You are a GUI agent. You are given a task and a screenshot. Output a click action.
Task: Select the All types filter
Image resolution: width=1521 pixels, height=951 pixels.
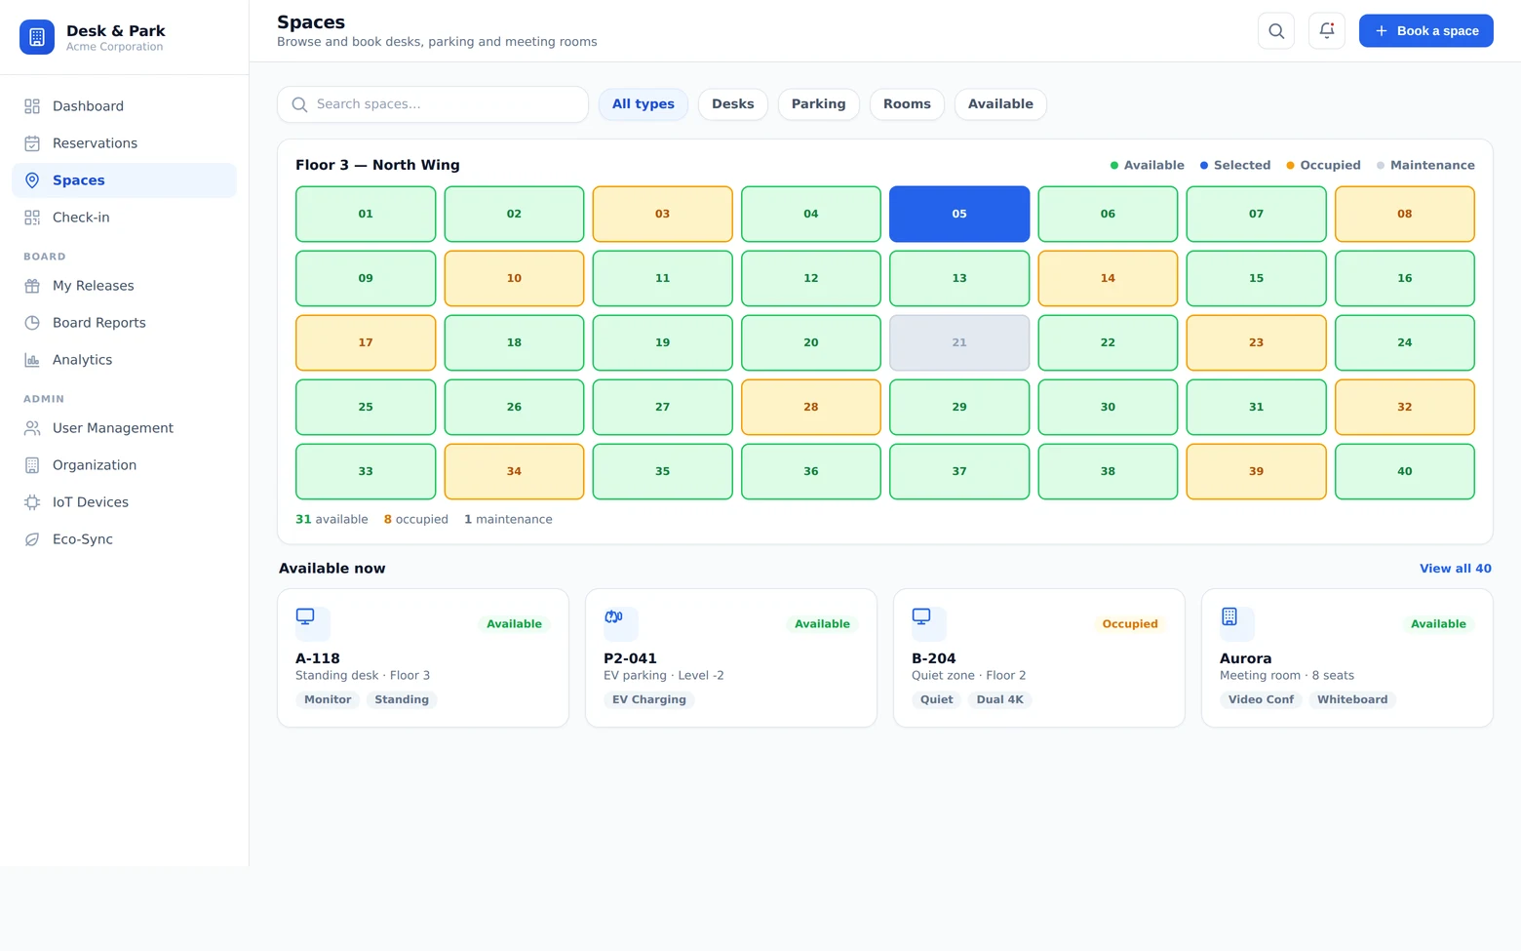pos(643,104)
